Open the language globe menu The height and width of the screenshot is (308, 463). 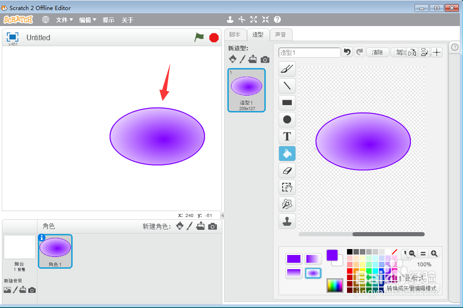46,20
